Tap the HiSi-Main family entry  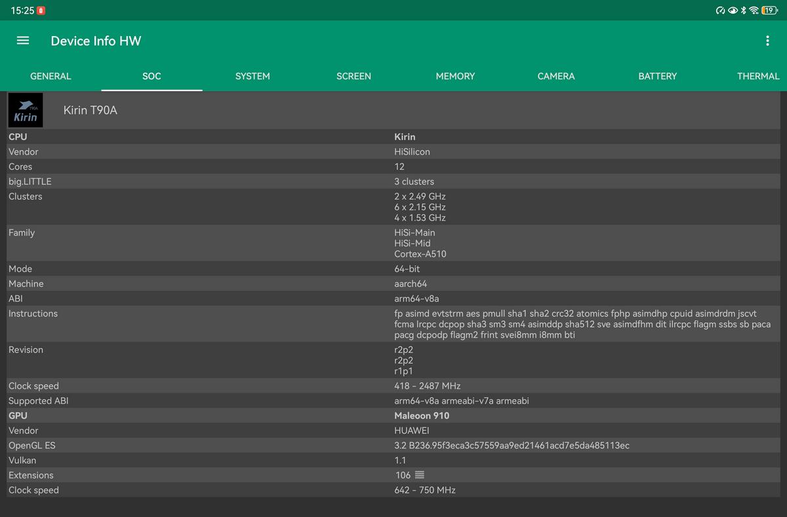[414, 233]
